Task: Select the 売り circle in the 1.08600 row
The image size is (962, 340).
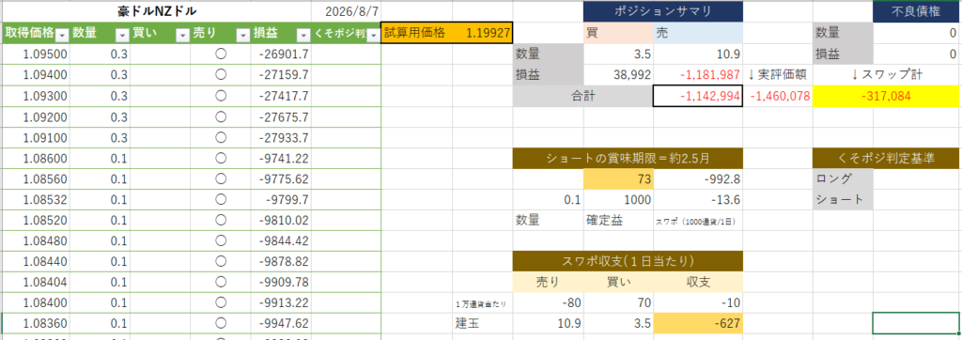Action: (221, 158)
